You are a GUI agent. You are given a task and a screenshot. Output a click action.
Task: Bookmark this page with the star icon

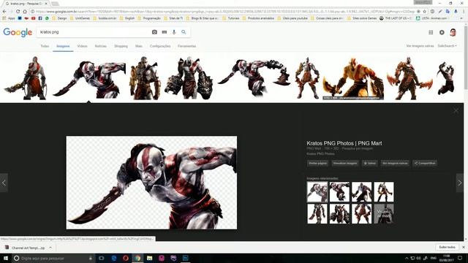[424, 12]
